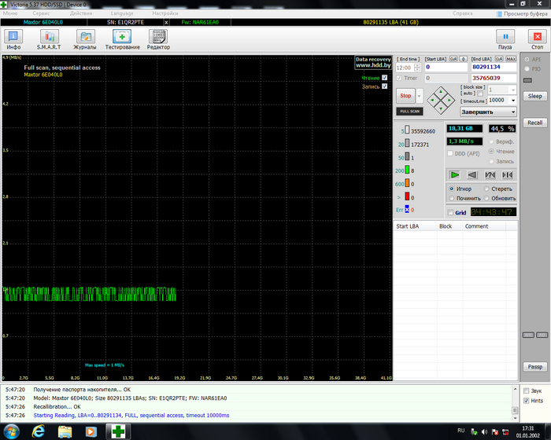Click the green forward scan play arrow
Viewport: 551px width, 440px height.
click(455, 174)
